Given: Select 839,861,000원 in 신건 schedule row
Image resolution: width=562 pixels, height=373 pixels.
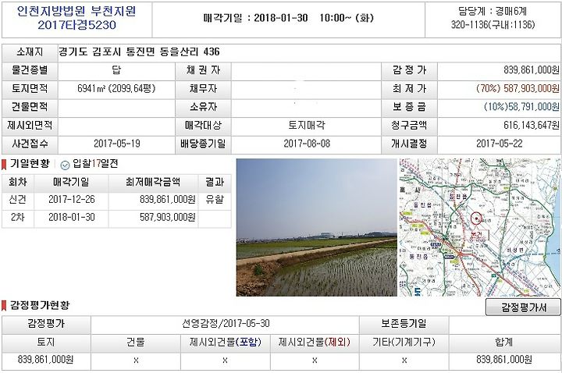Looking at the screenshot, I should (167, 200).
